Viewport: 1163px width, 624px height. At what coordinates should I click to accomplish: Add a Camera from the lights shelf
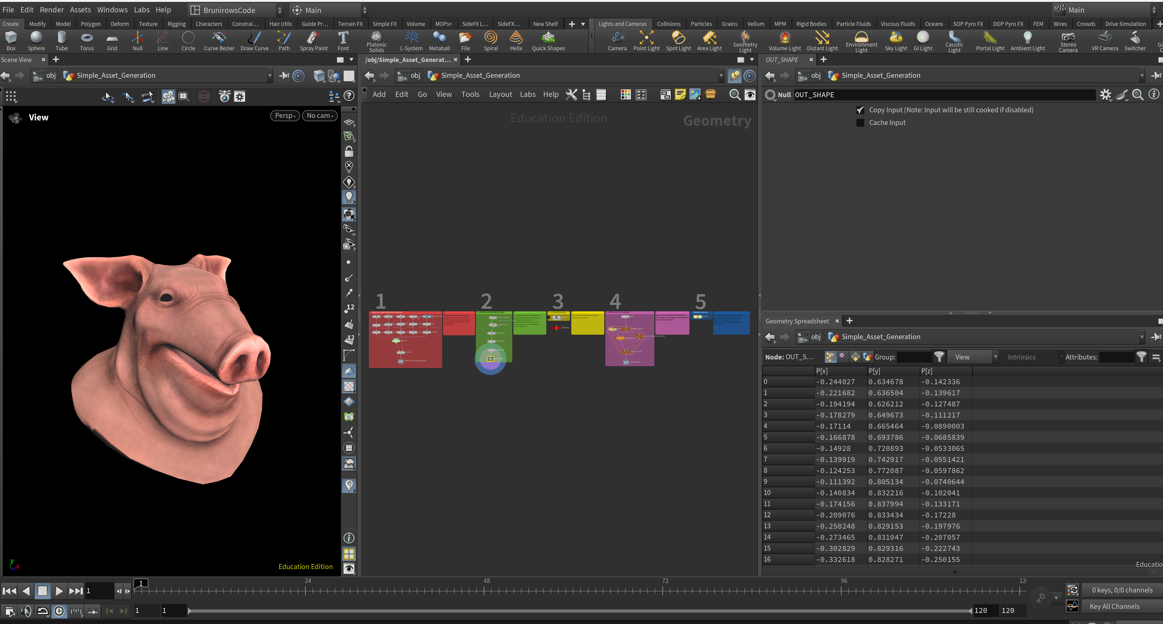coord(617,41)
